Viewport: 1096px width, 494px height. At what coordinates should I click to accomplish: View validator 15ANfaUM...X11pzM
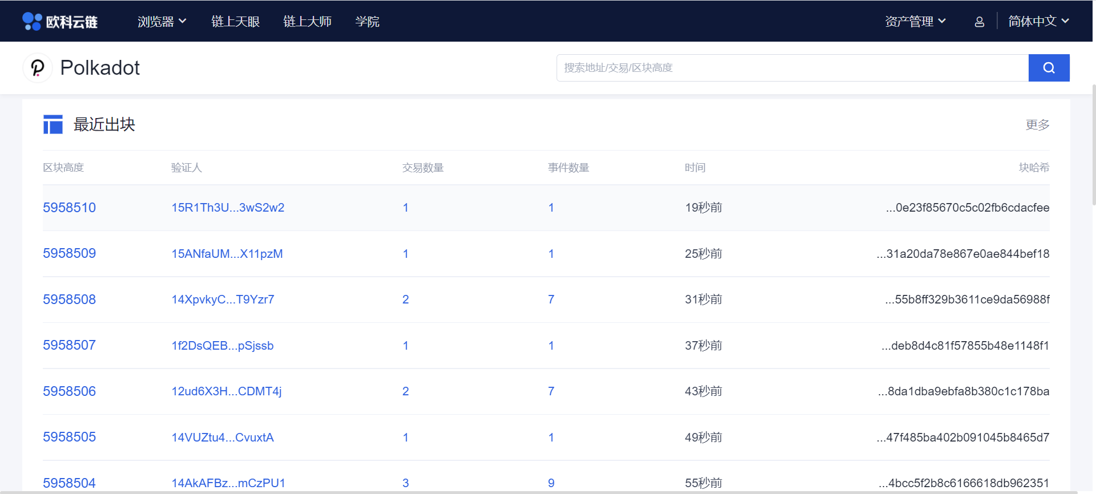click(x=227, y=254)
